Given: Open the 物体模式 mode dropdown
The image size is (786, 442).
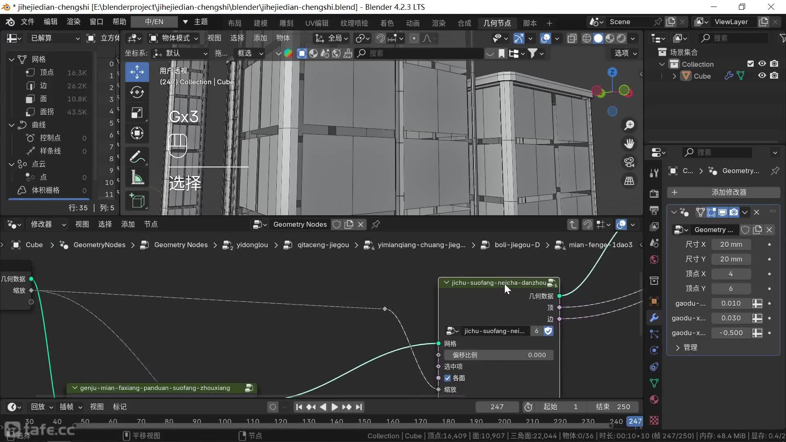Looking at the screenshot, I should (174, 38).
